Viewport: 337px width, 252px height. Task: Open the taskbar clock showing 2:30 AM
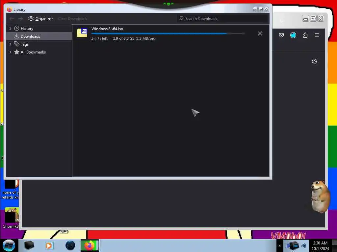tap(320, 246)
